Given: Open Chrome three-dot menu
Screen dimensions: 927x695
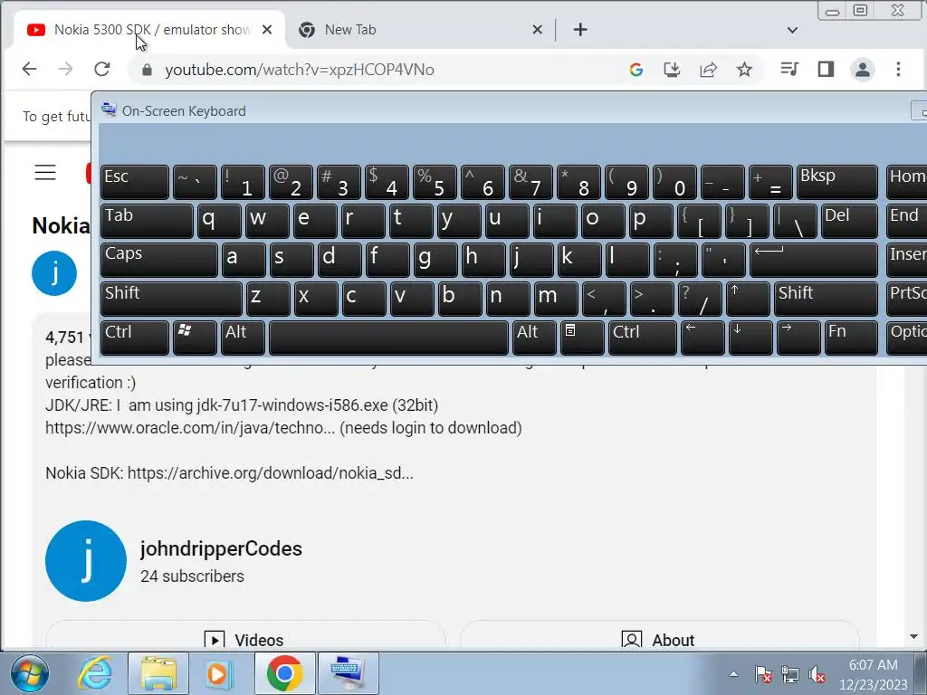Looking at the screenshot, I should 898,69.
